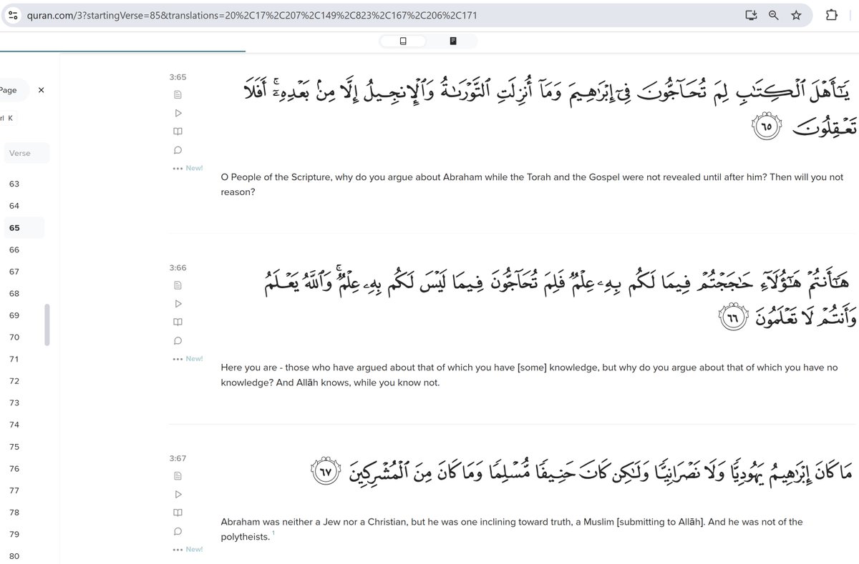Screen dimensions: 859x564
Task: Open footnote 1 after 'polytheists.'
Action: [x=273, y=533]
